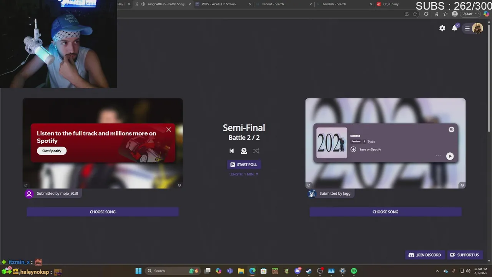The height and width of the screenshot is (277, 492).
Task: Open the Support Us button
Action: click(465, 255)
